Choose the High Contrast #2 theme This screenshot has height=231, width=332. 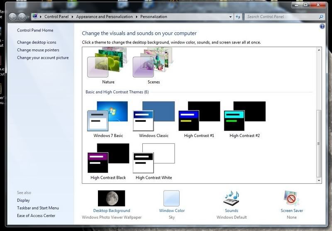[x=245, y=116]
